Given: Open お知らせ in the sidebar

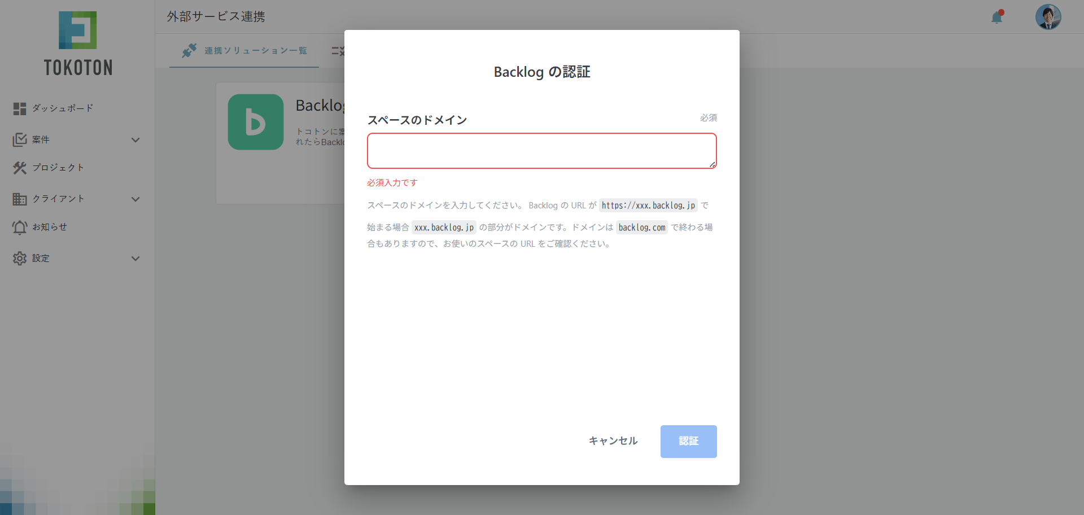Looking at the screenshot, I should coord(50,226).
